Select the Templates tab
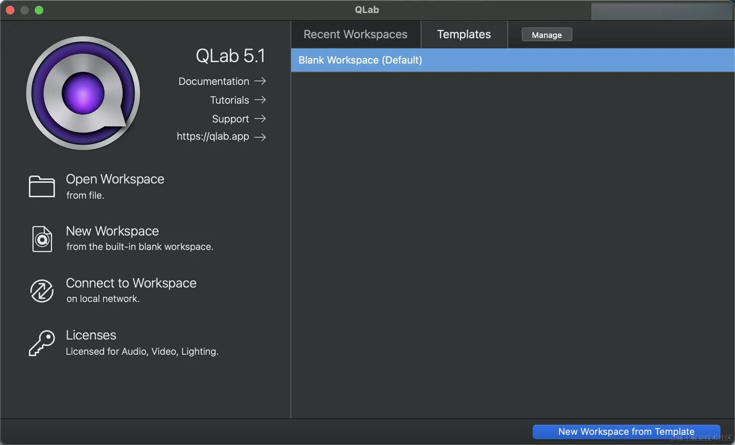Viewport: 735px width, 445px height. pos(464,34)
